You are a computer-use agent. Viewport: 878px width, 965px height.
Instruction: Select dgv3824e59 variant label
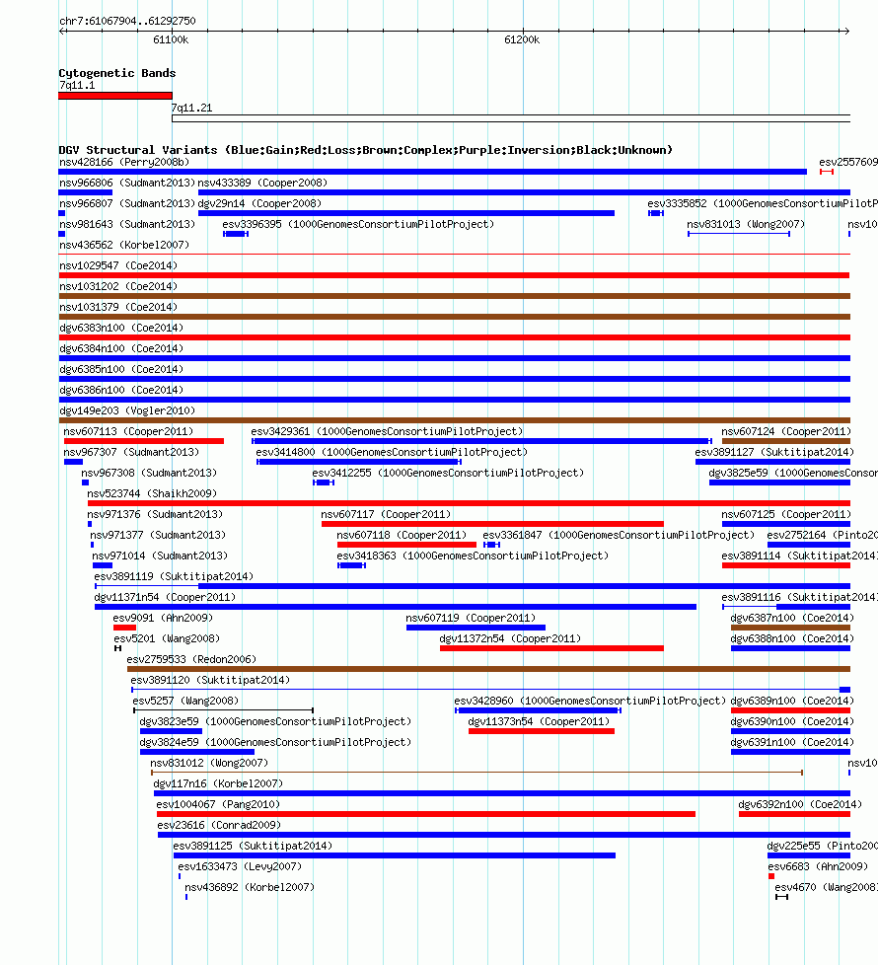coord(275,742)
